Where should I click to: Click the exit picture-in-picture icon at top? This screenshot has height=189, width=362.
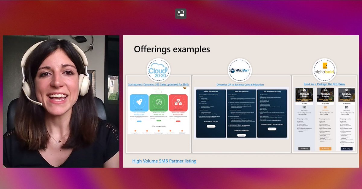click(181, 14)
